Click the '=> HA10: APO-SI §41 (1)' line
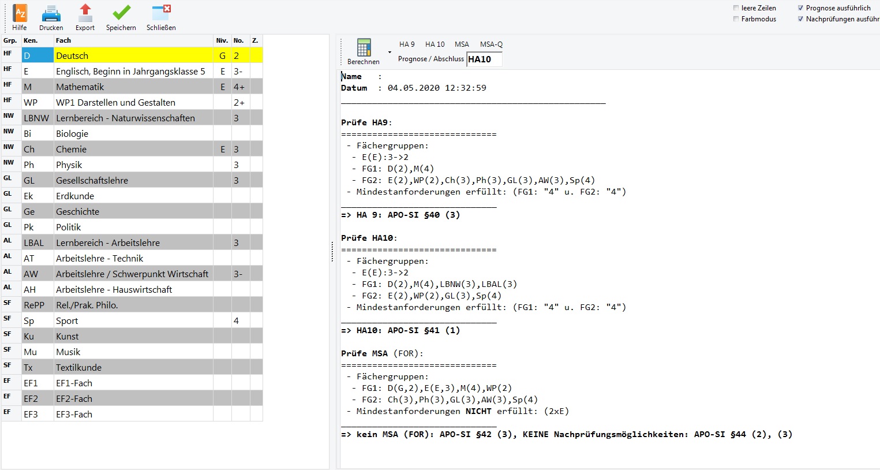880x470 pixels. click(400, 330)
